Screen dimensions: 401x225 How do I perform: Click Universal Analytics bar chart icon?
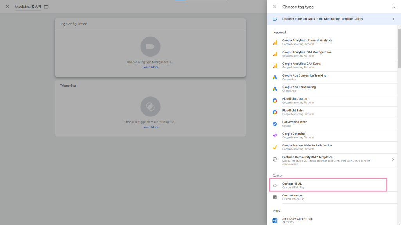(275, 42)
